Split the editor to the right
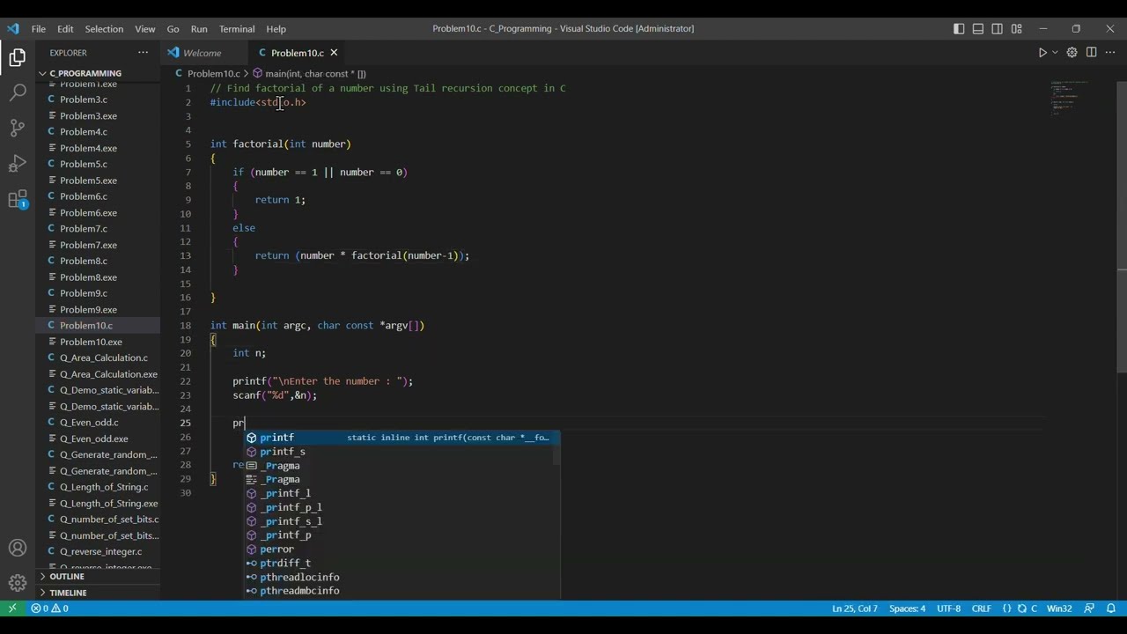The image size is (1127, 634). click(x=1091, y=53)
